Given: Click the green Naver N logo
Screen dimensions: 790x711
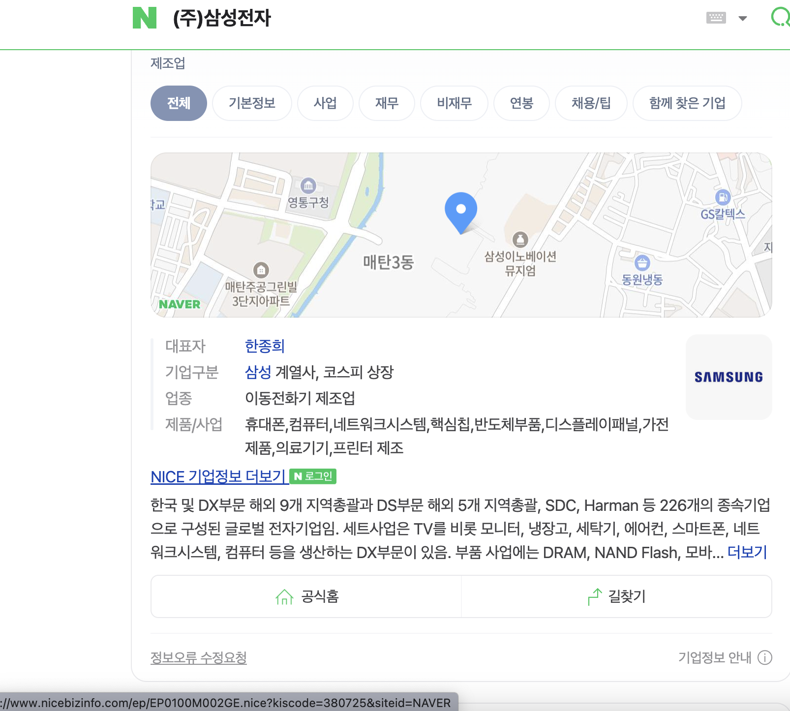Looking at the screenshot, I should pyautogui.click(x=145, y=18).
